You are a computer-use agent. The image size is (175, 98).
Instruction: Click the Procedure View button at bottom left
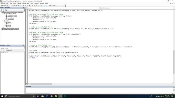point(27,84)
